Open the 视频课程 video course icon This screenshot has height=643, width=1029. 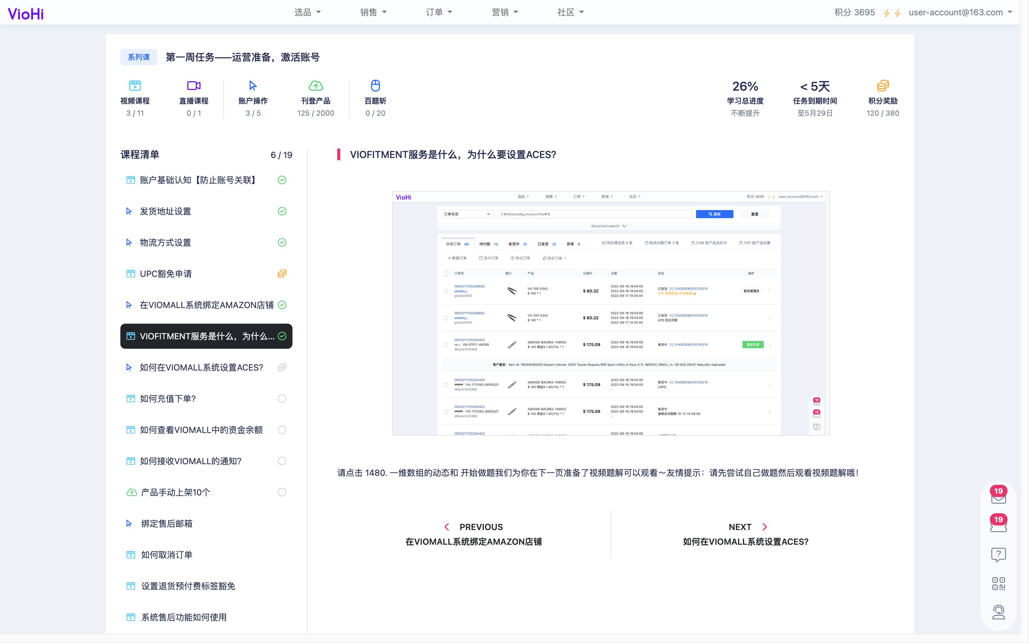pos(135,85)
